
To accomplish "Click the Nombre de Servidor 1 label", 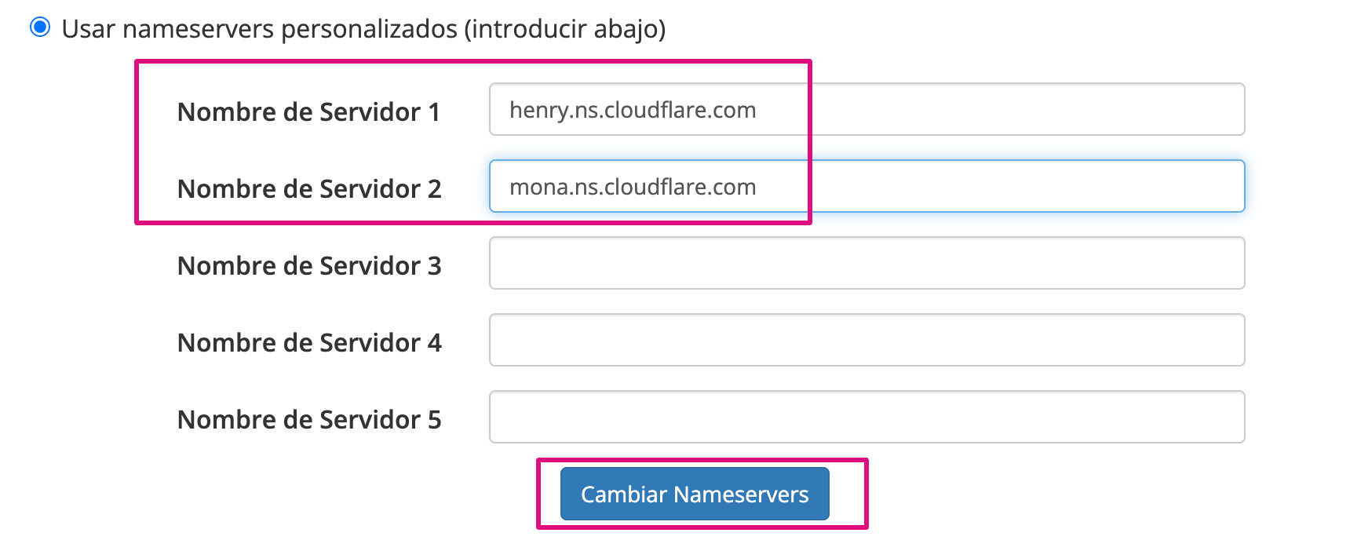I will [x=309, y=111].
